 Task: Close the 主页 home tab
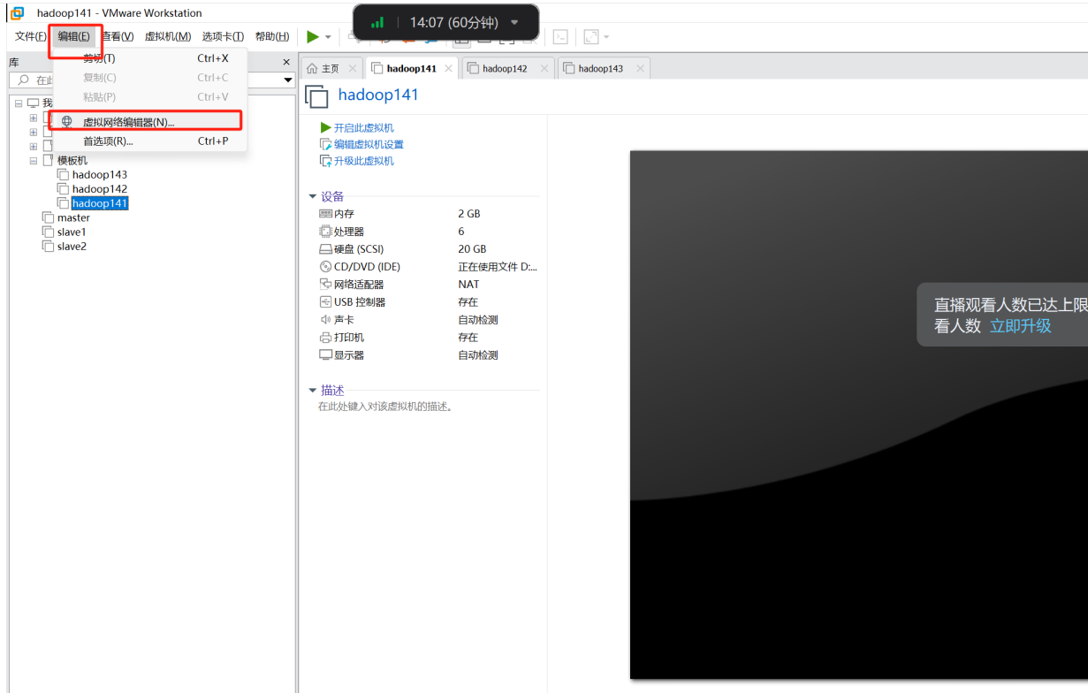[353, 68]
